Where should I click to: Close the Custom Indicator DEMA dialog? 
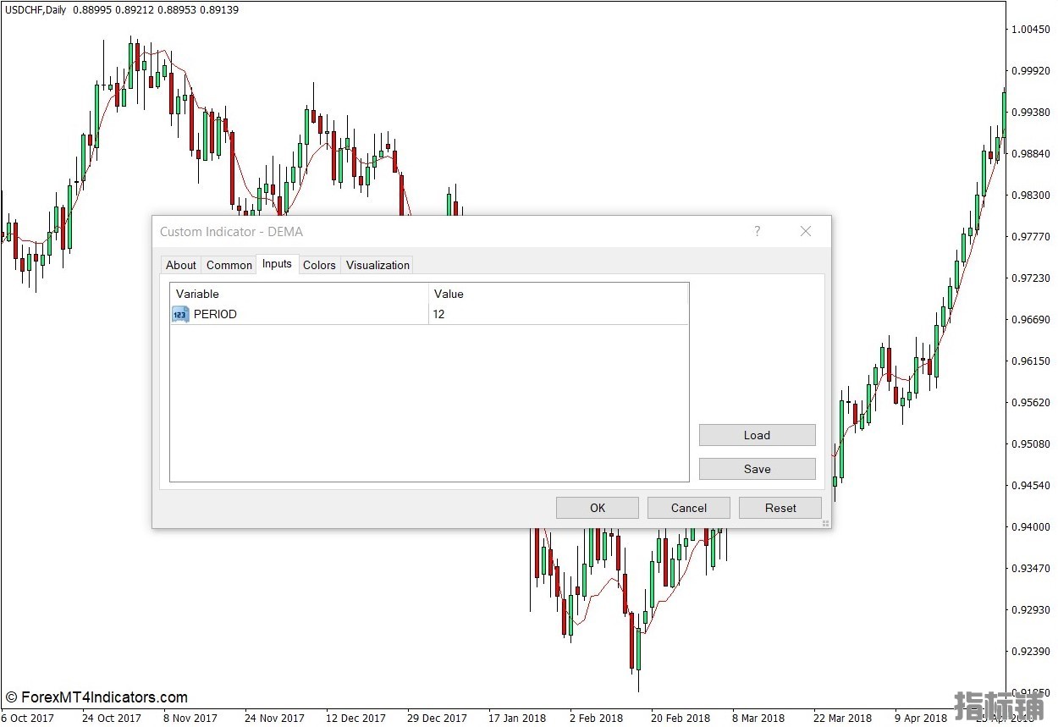pos(806,231)
